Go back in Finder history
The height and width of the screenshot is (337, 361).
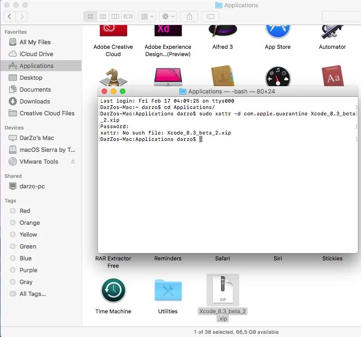(10, 16)
